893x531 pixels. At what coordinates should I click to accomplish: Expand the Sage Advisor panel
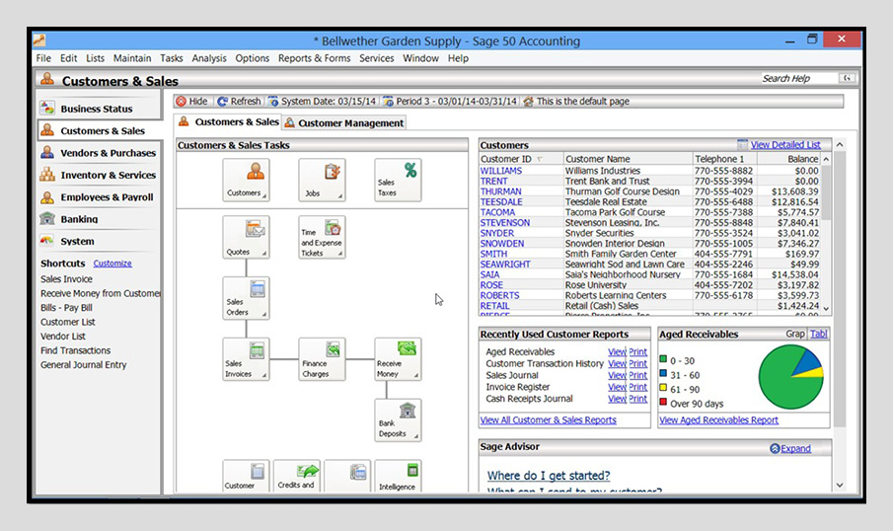pos(790,448)
